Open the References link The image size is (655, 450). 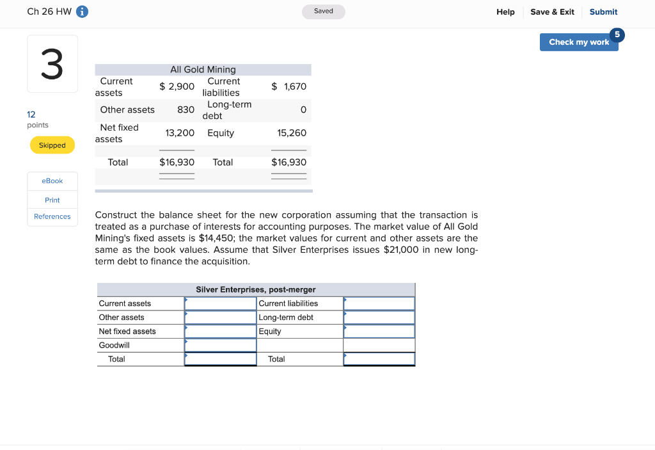click(x=52, y=216)
